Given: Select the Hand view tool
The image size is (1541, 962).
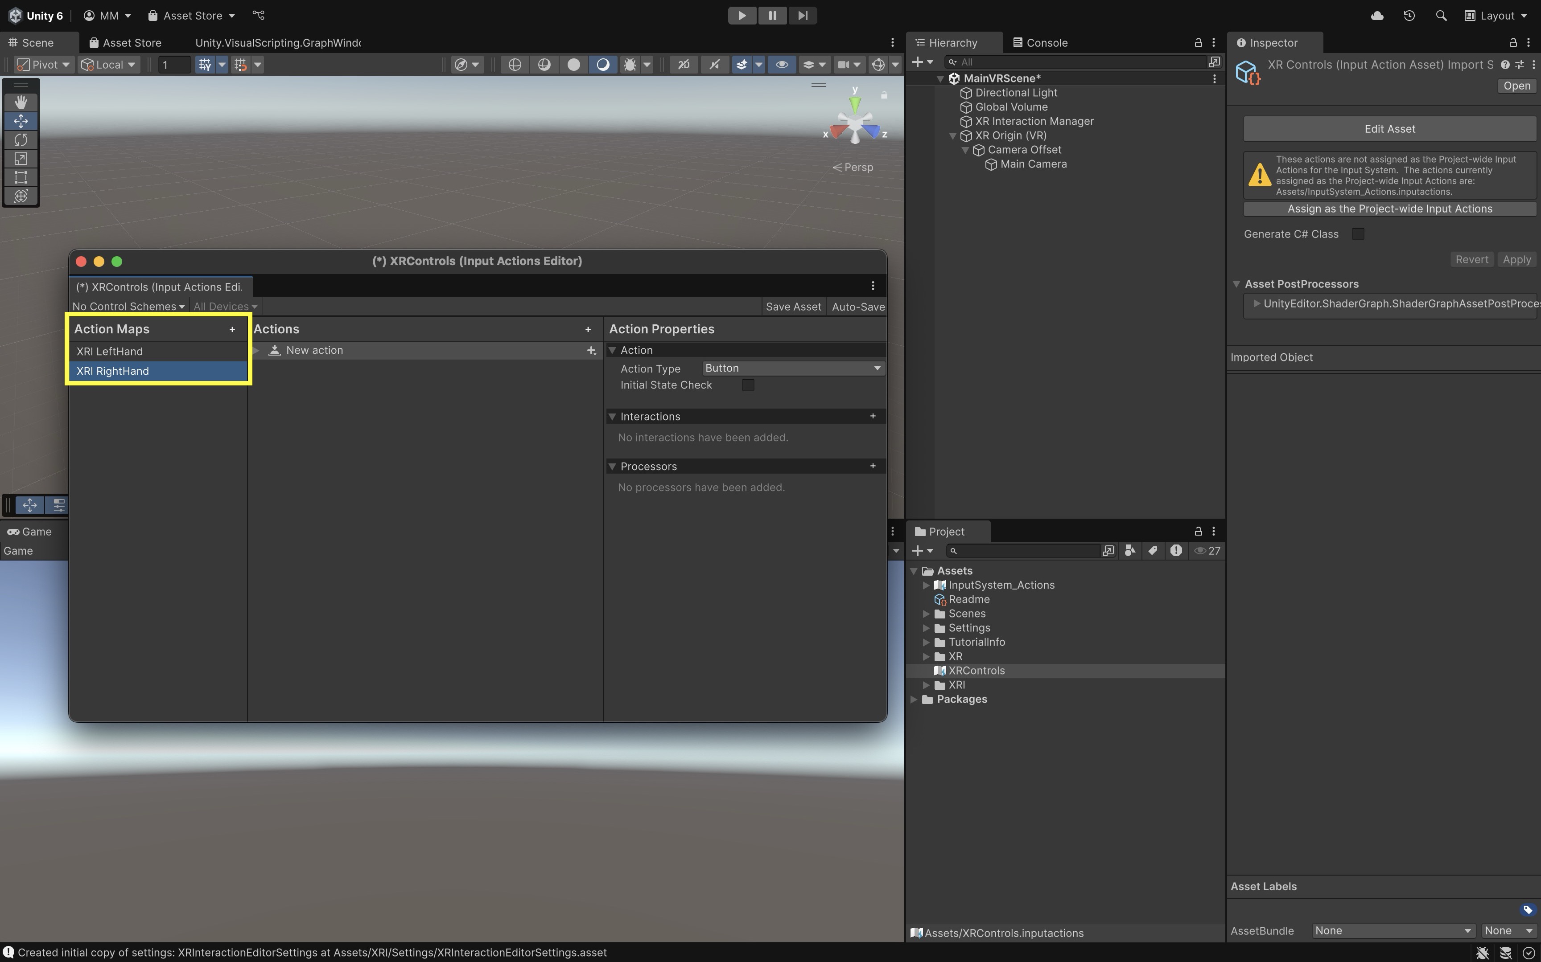Looking at the screenshot, I should point(21,102).
